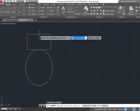Click the Model layout tab
The width and height of the screenshot is (140, 111).
(4, 109)
